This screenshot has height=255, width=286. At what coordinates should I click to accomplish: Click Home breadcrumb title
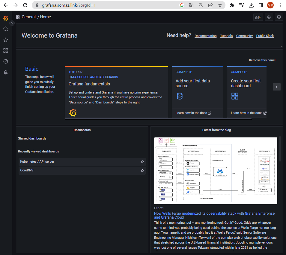(45, 17)
